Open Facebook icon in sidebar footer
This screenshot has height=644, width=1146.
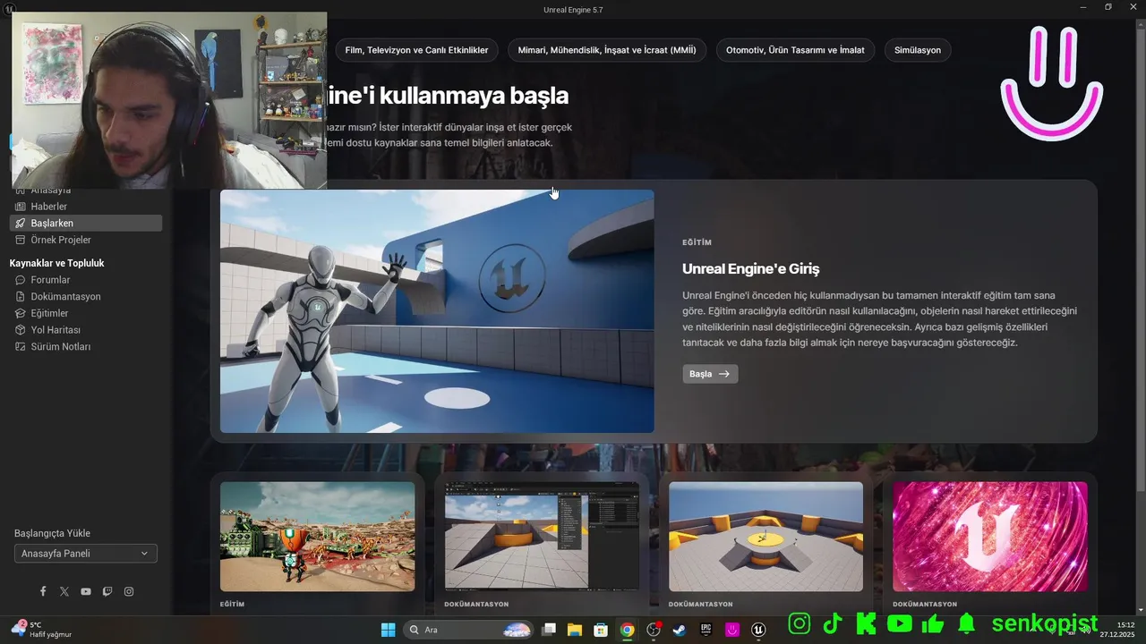coord(43,591)
